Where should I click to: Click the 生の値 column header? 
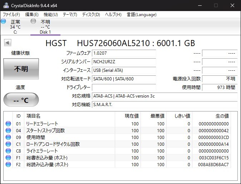tap(221, 116)
